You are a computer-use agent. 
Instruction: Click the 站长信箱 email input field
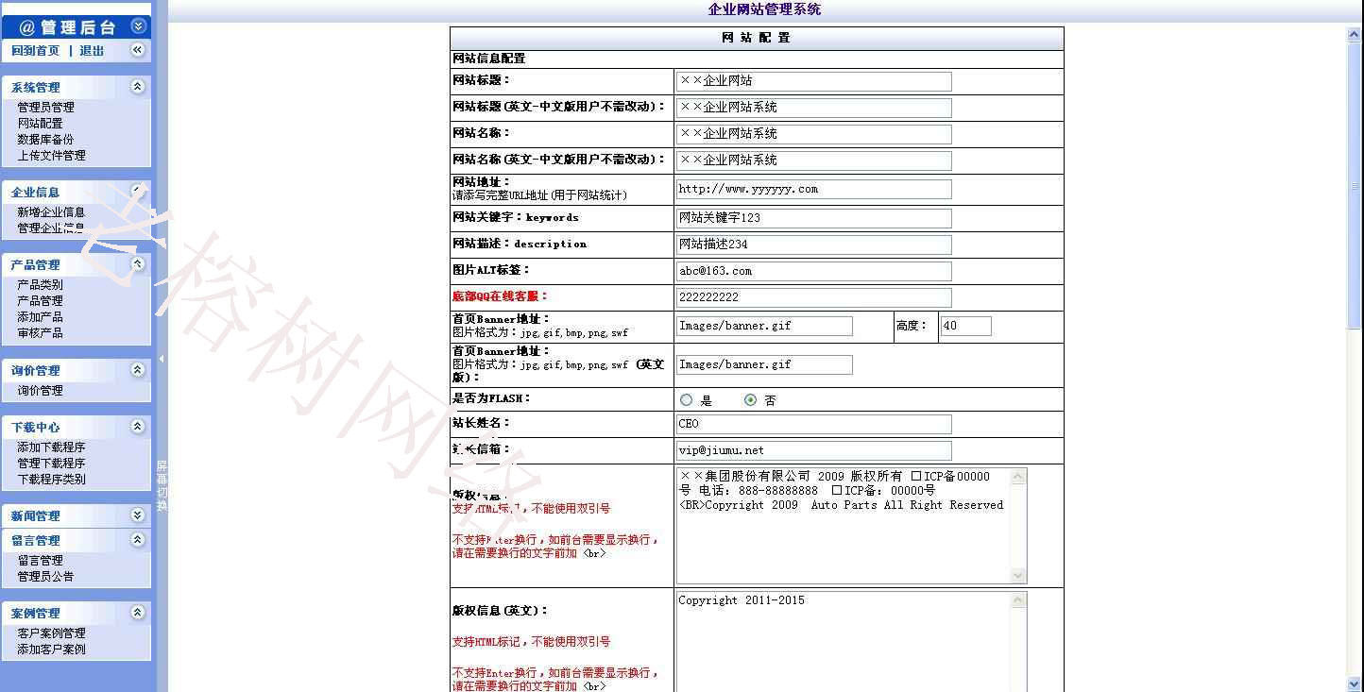[813, 450]
